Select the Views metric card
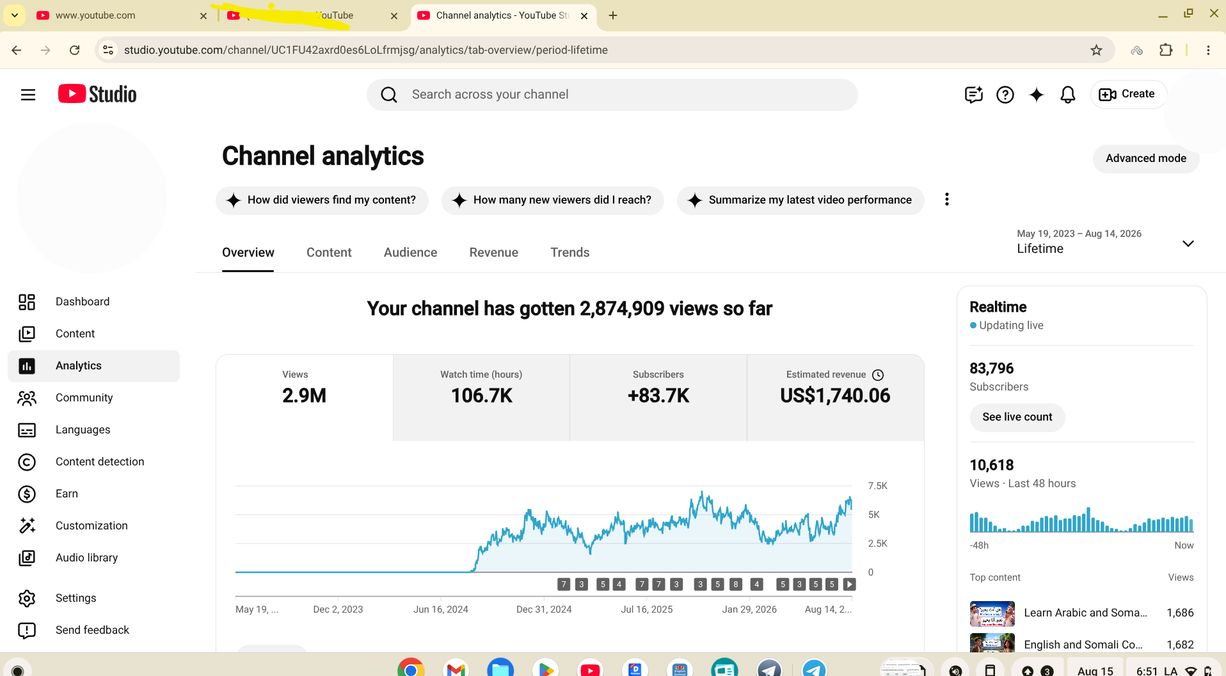The width and height of the screenshot is (1226, 676). coord(305,398)
